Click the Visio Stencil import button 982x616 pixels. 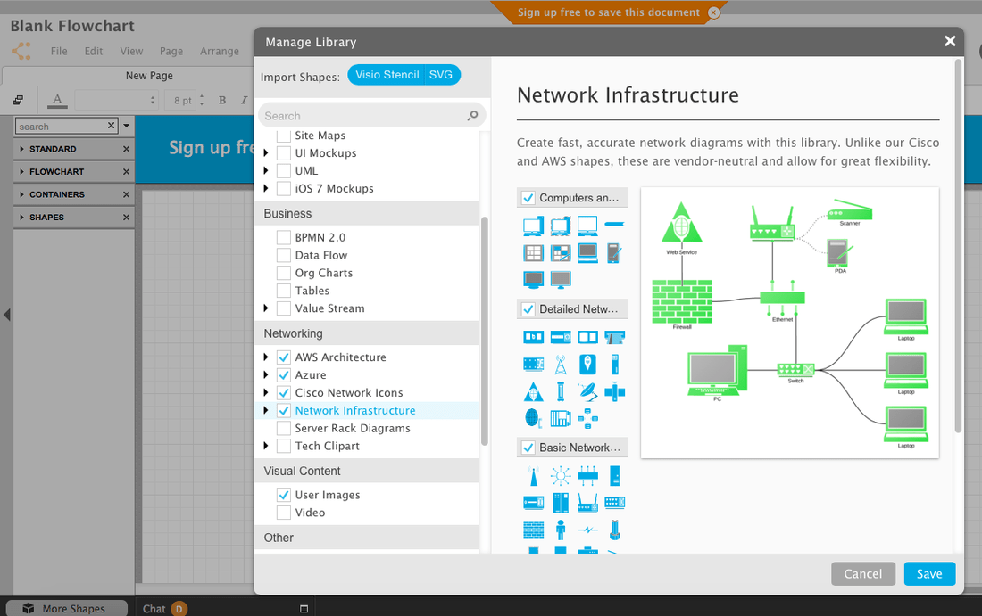[387, 75]
